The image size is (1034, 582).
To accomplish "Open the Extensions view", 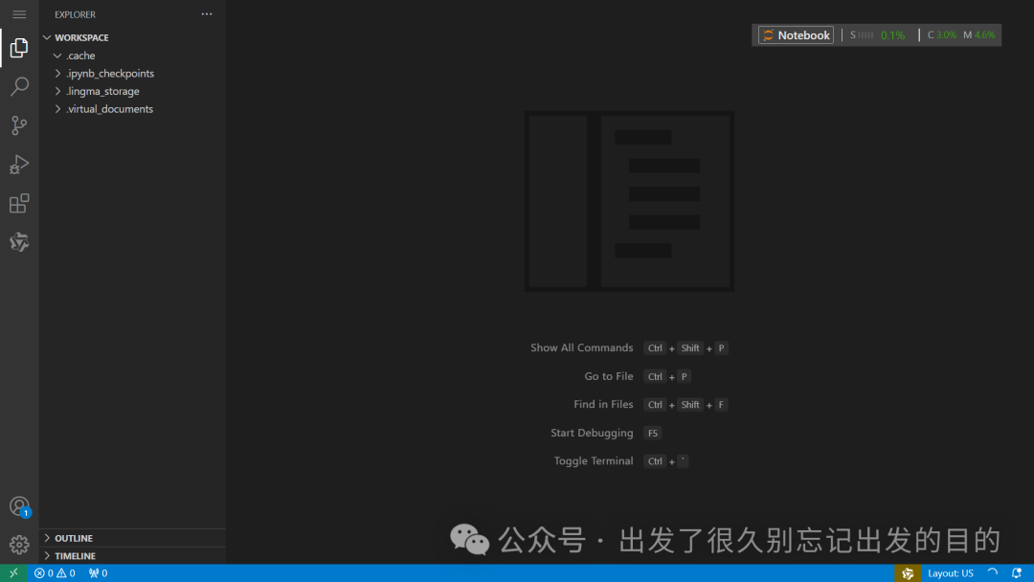I will (19, 203).
